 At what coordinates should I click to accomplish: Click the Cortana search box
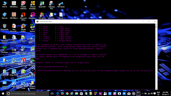28,94
